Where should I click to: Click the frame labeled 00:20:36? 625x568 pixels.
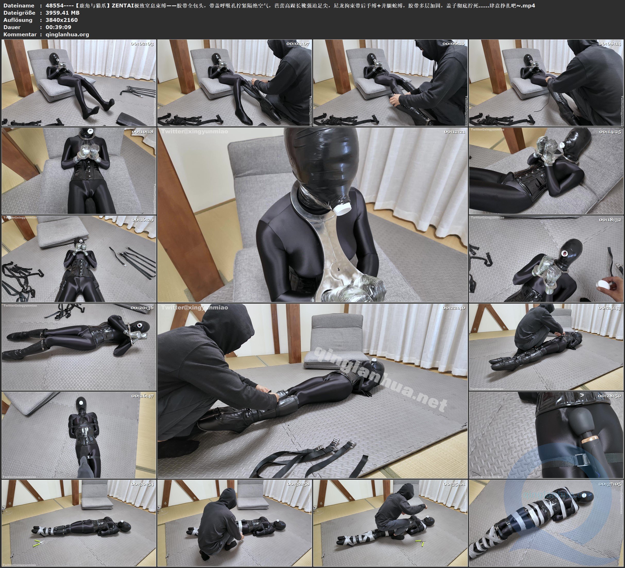[79, 347]
